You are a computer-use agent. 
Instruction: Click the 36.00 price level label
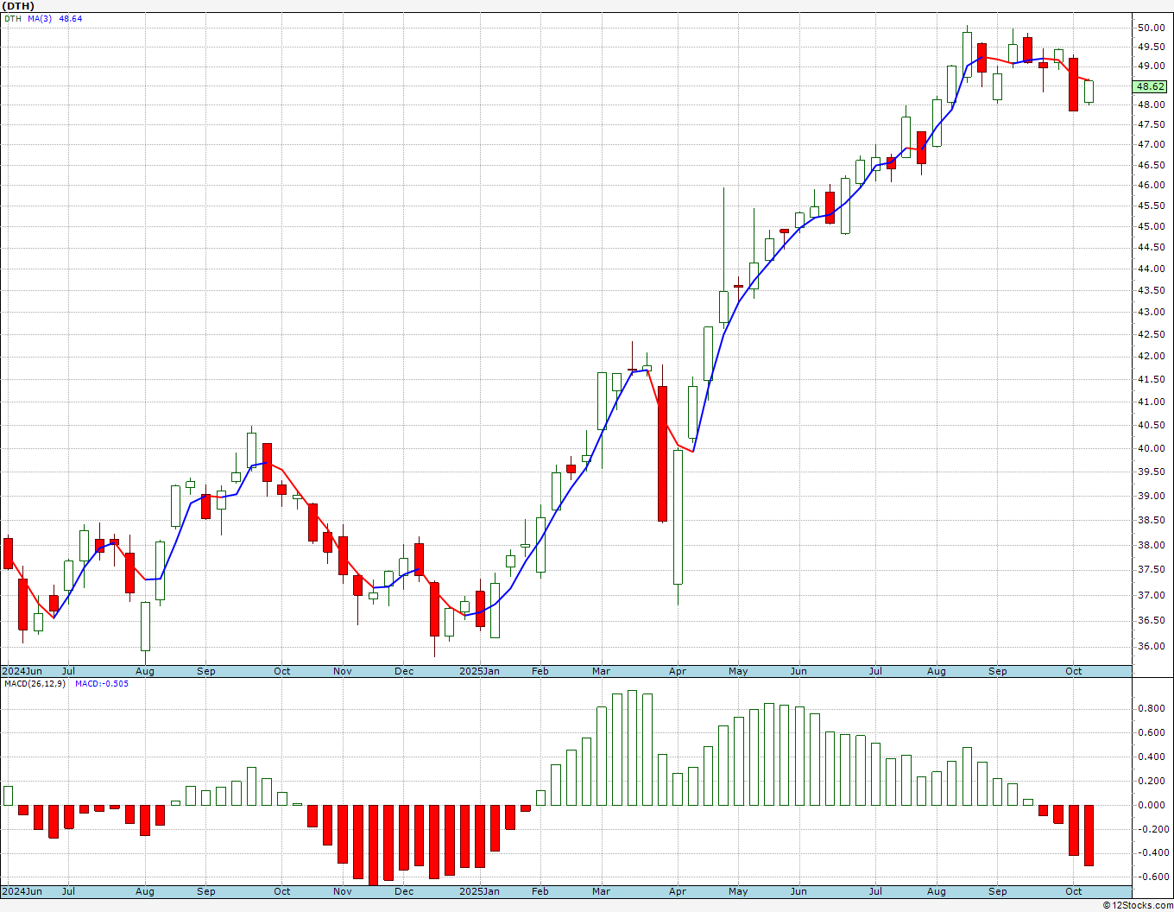tap(1151, 646)
